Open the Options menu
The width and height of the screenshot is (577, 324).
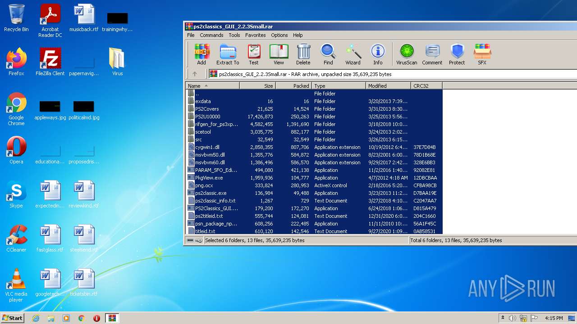click(279, 35)
